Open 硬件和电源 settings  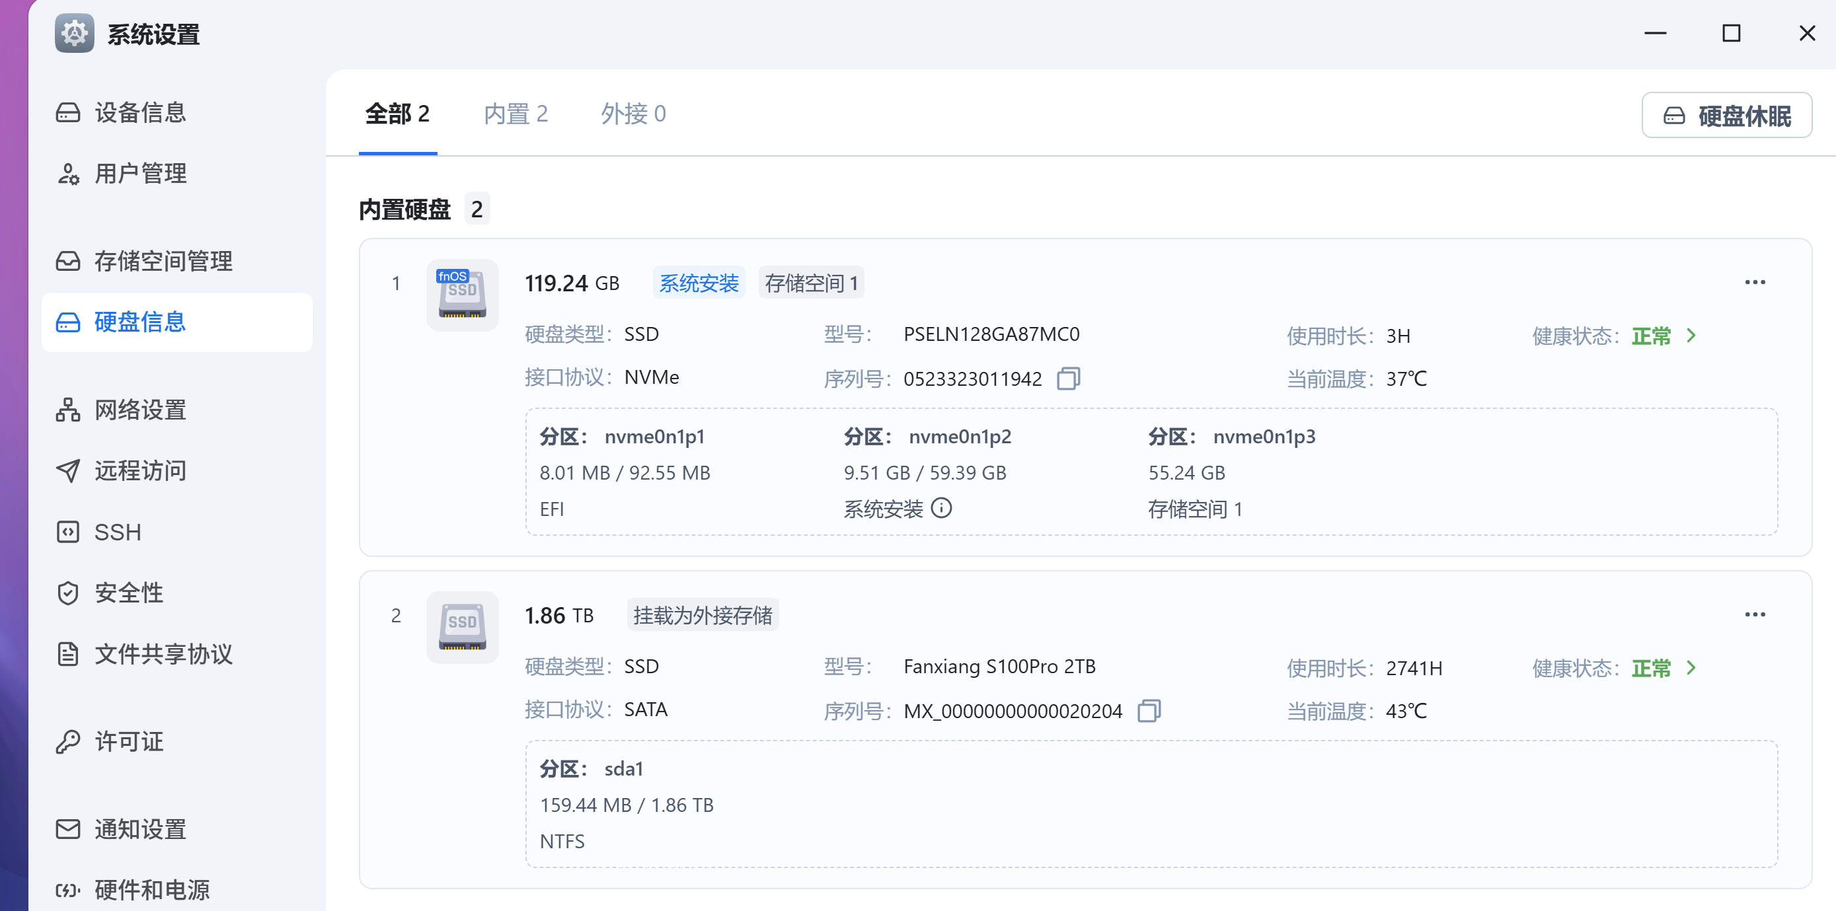tap(153, 890)
